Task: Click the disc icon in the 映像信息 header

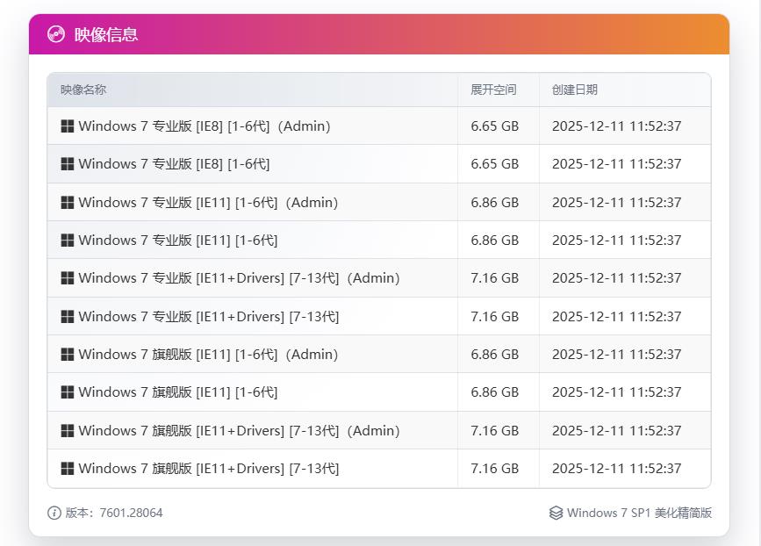Action: pyautogui.click(x=54, y=34)
